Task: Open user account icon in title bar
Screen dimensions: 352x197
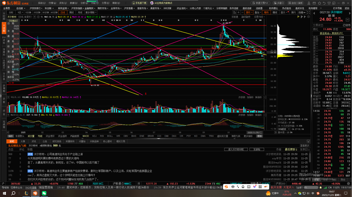Action: [x=309, y=3]
